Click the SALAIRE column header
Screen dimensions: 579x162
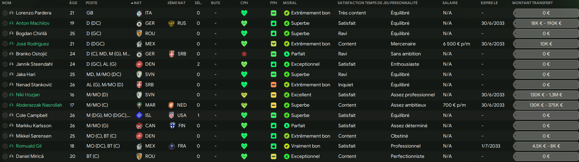pyautogui.click(x=450, y=3)
